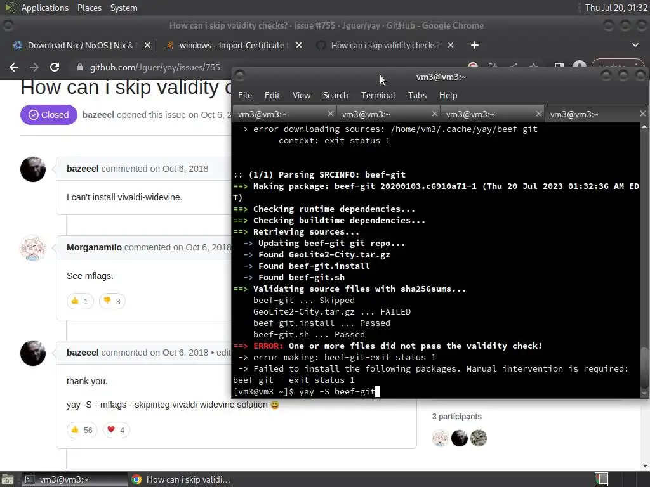Open the terminal View menu
Image resolution: width=650 pixels, height=487 pixels.
coord(302,95)
